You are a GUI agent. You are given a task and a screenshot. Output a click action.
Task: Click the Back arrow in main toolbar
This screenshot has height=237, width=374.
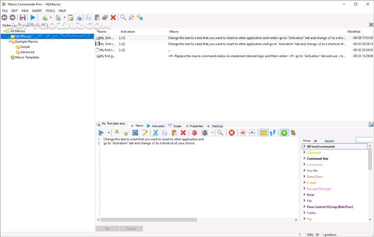click(x=4, y=18)
